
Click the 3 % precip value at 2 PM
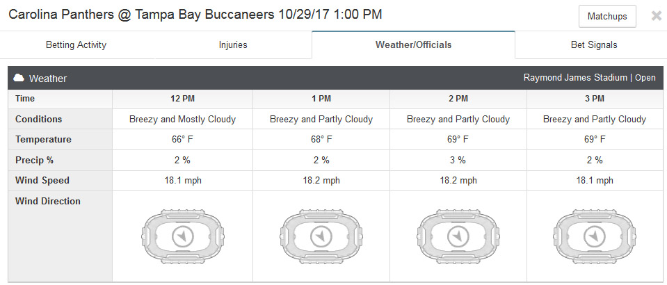coord(458,161)
